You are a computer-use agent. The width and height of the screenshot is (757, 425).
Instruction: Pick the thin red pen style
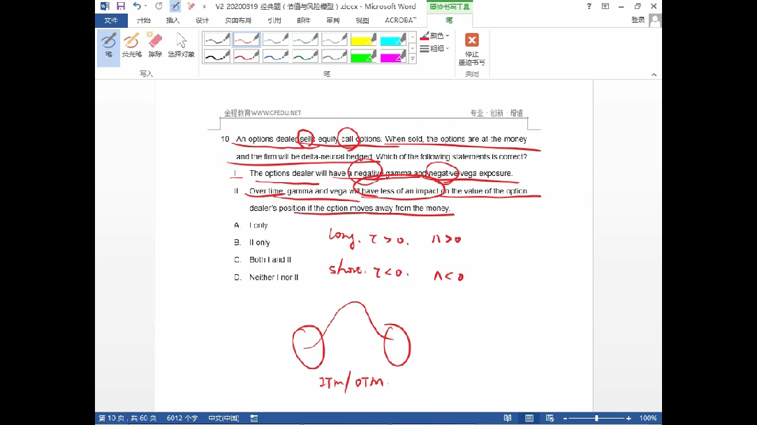pos(247,40)
